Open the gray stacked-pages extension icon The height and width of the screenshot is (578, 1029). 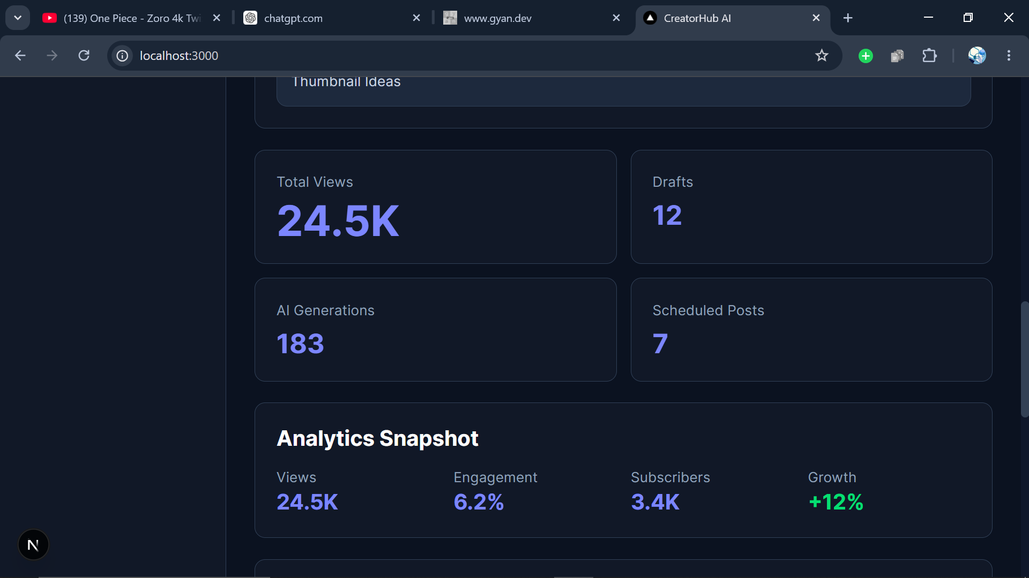tap(897, 56)
